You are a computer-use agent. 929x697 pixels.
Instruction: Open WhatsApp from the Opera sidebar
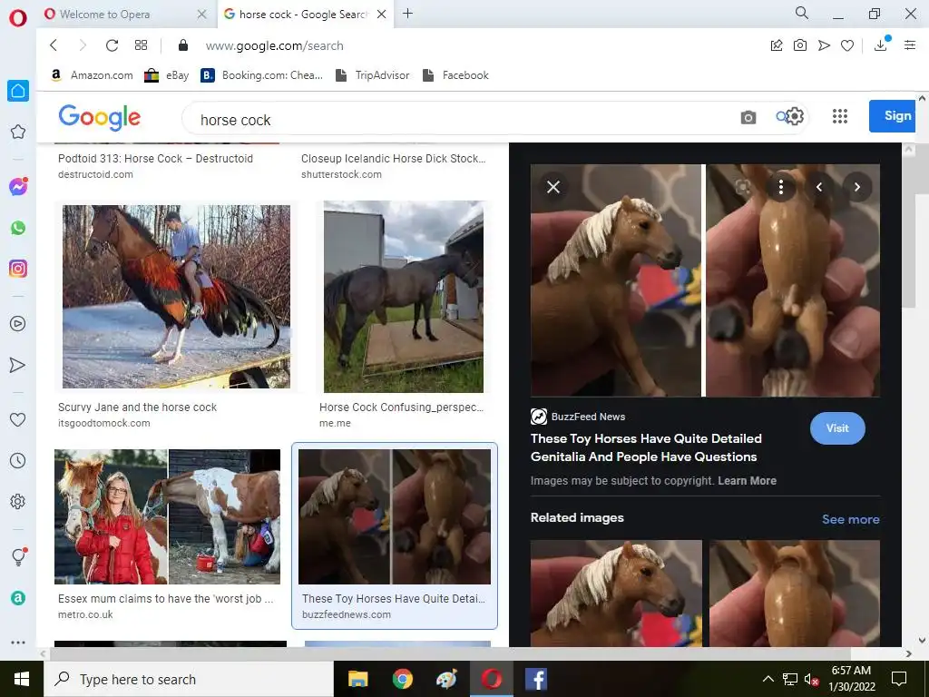[x=18, y=228]
